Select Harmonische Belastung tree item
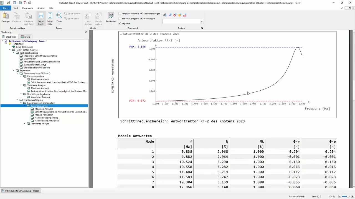This screenshot has height=199, width=355. tap(46, 118)
